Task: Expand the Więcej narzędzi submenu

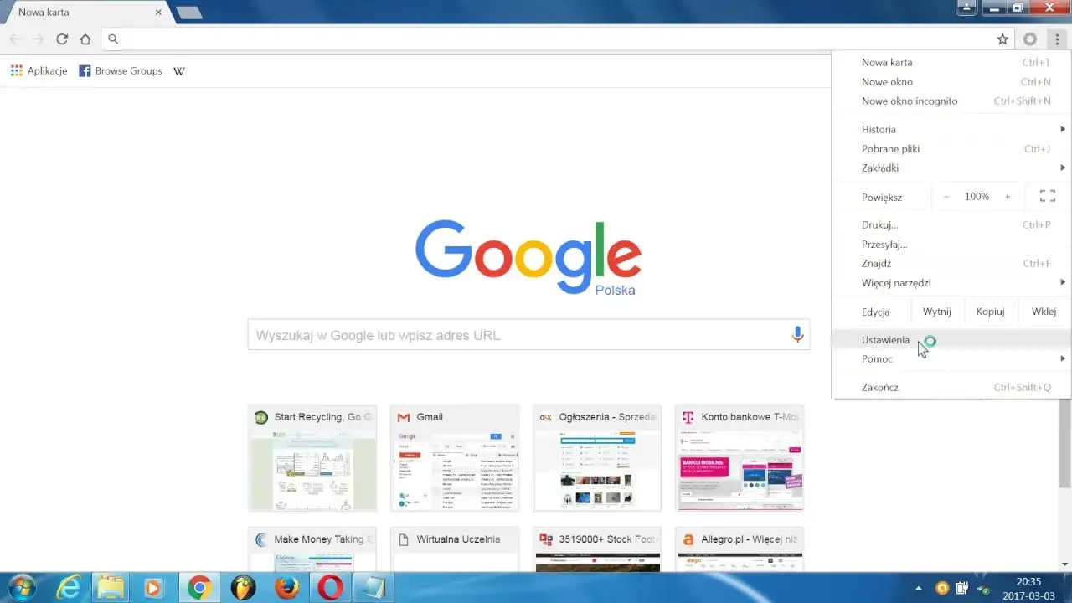Action: [x=896, y=282]
